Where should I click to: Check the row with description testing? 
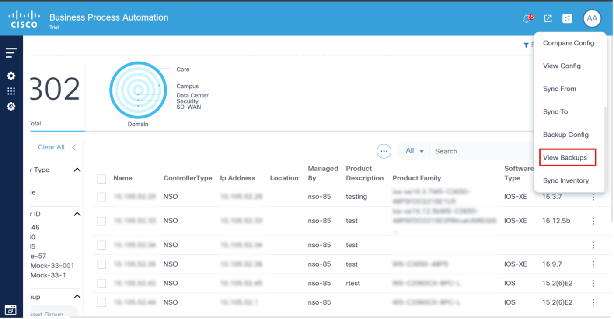[x=101, y=197]
